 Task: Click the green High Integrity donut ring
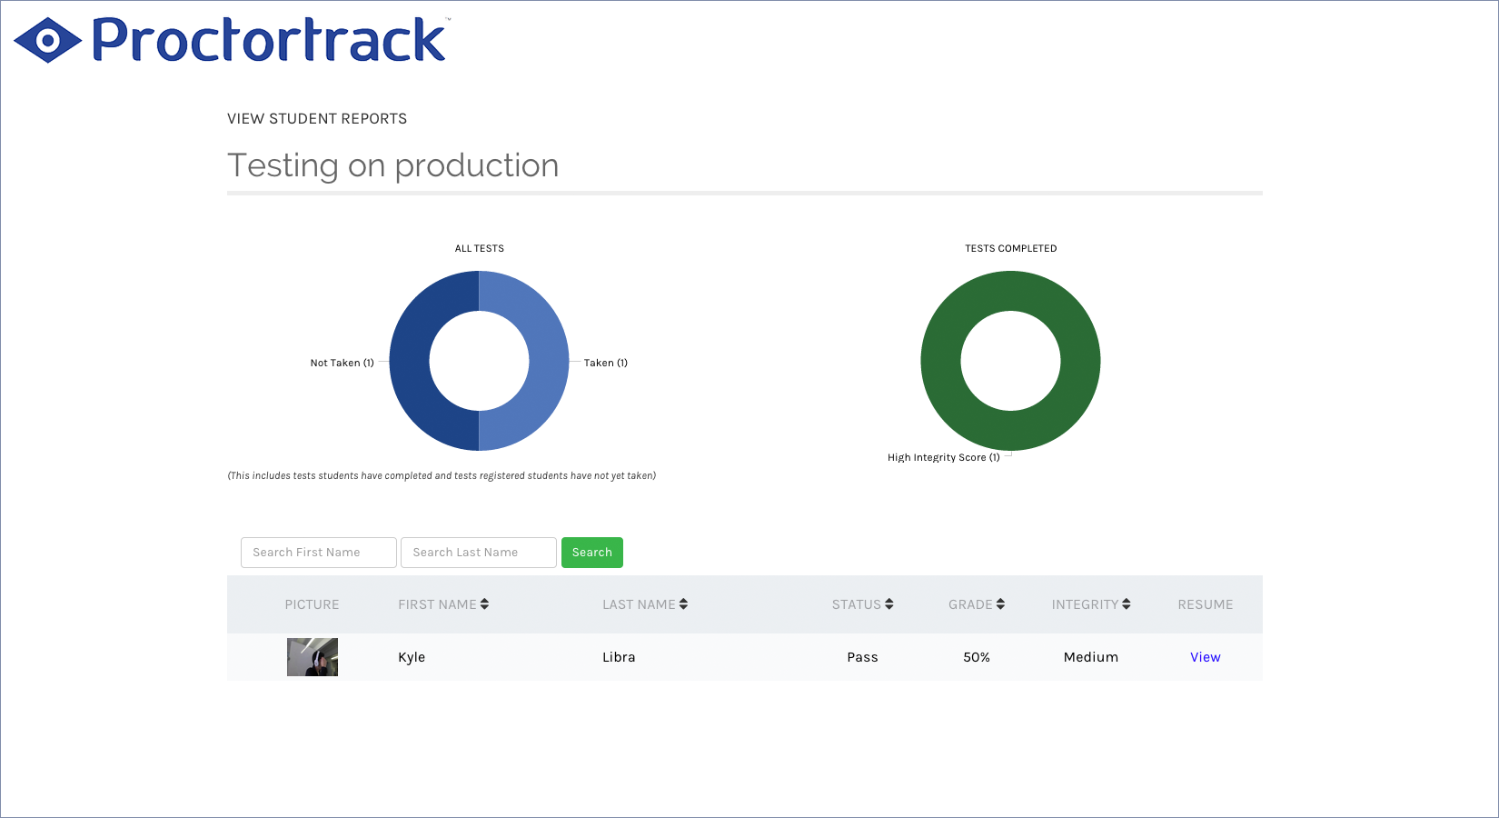click(x=1010, y=291)
